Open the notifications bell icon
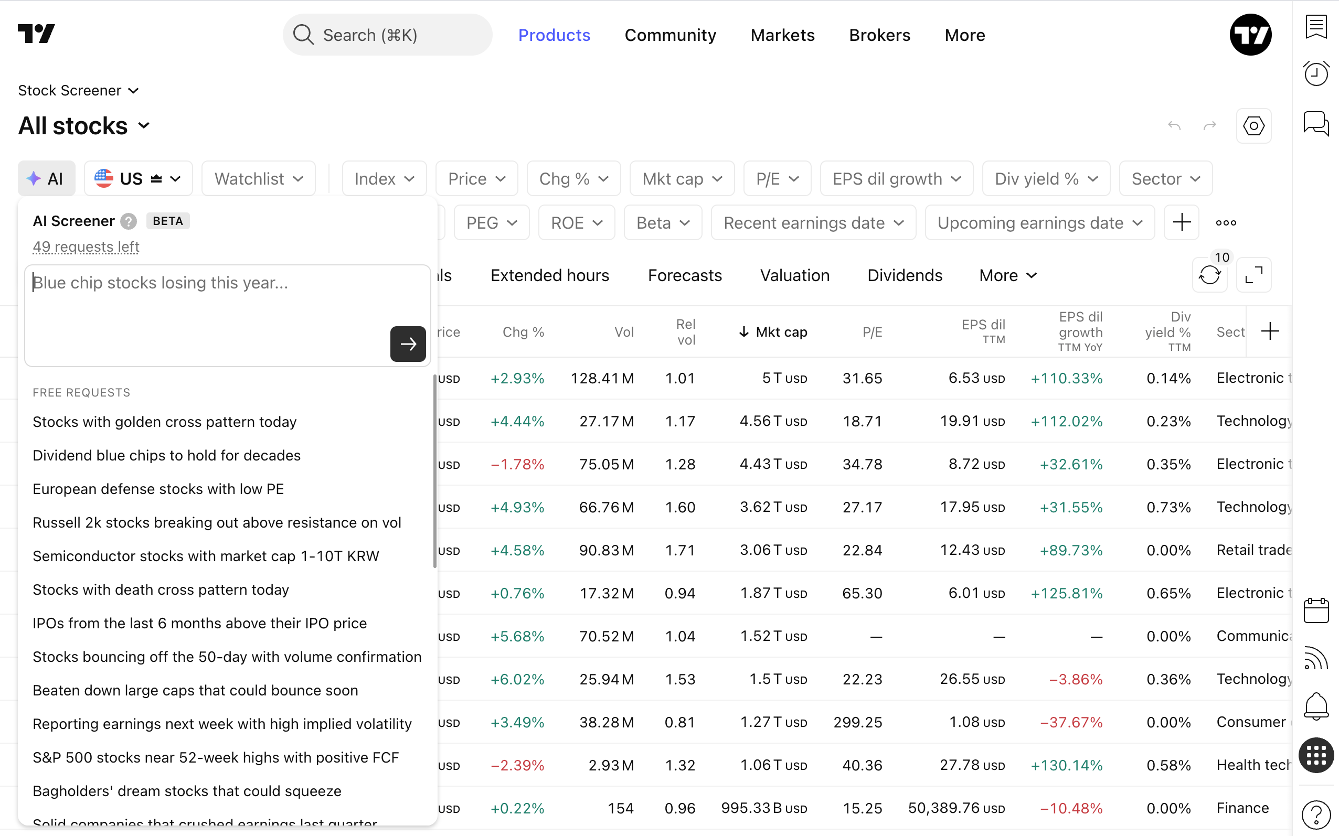1339x836 pixels. click(1316, 706)
